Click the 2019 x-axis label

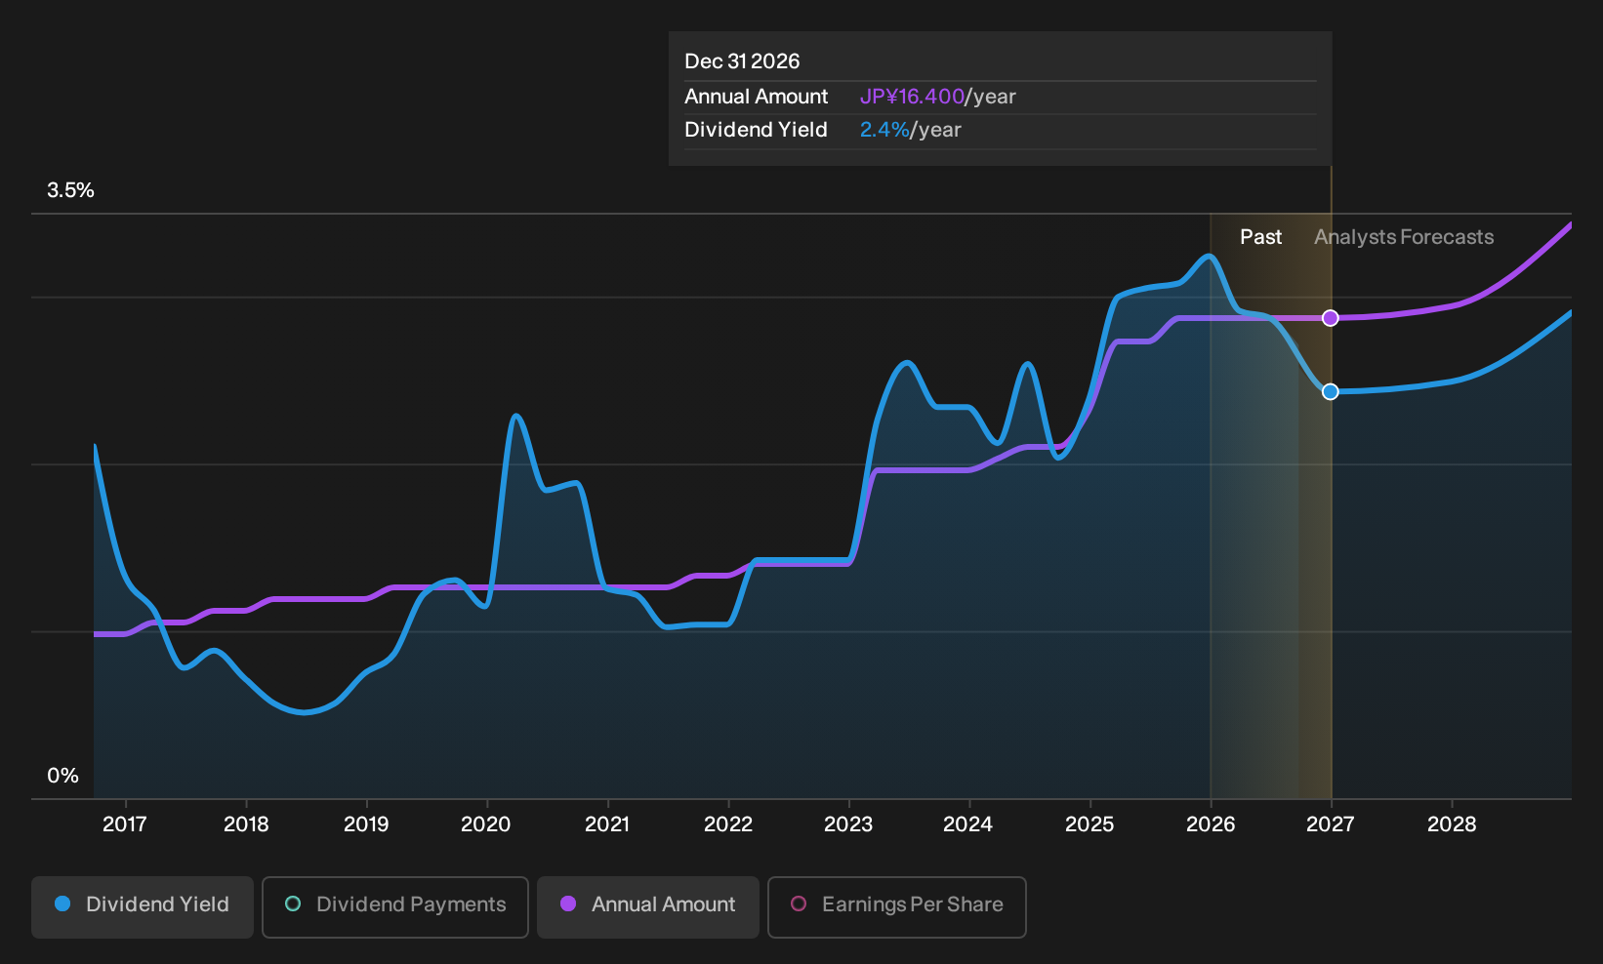(x=366, y=824)
